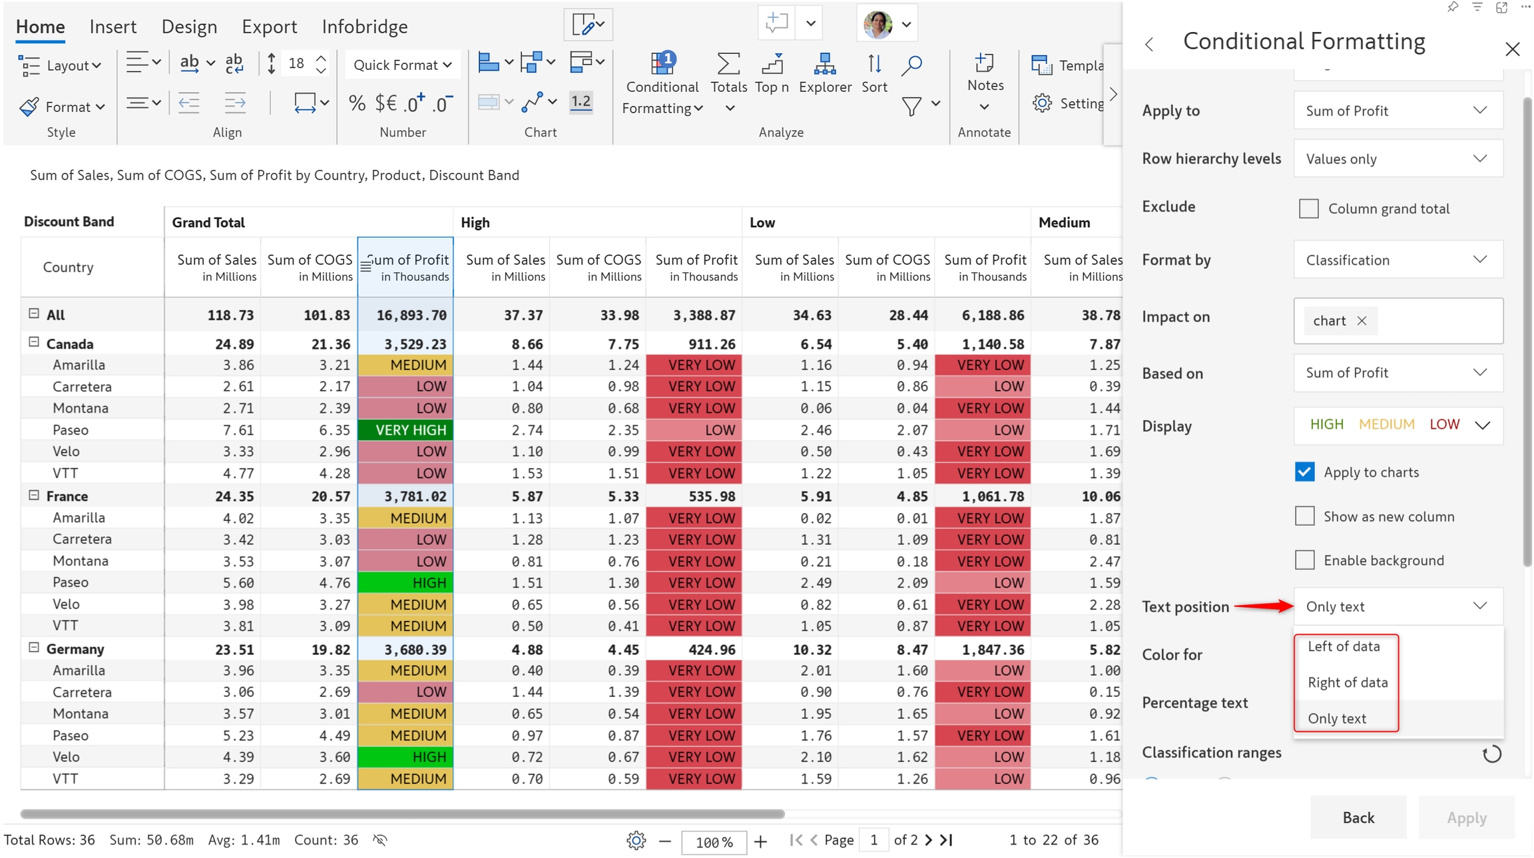Click the page number input field

coord(873,841)
